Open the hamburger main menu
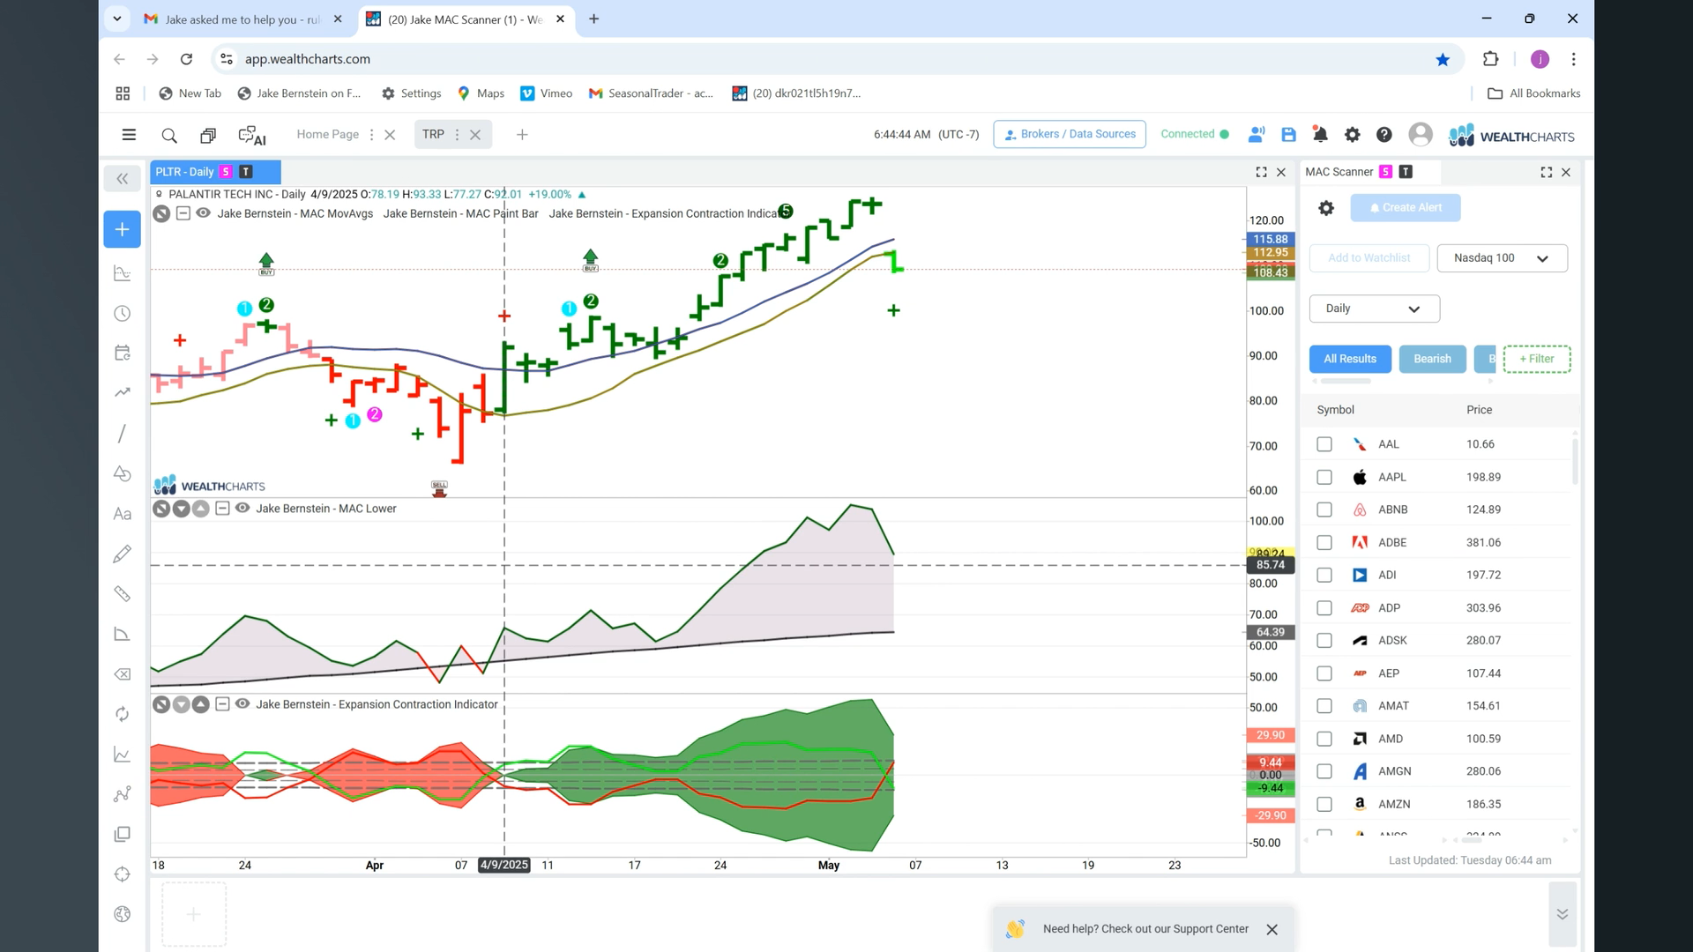Viewport: 1693px width, 952px height. point(129,135)
